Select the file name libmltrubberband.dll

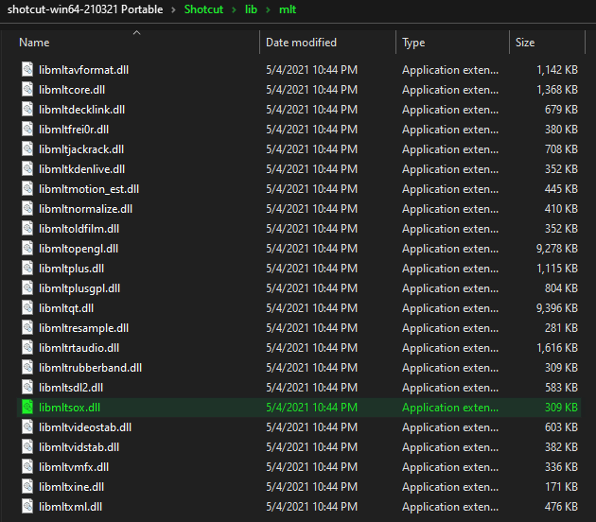[91, 368]
